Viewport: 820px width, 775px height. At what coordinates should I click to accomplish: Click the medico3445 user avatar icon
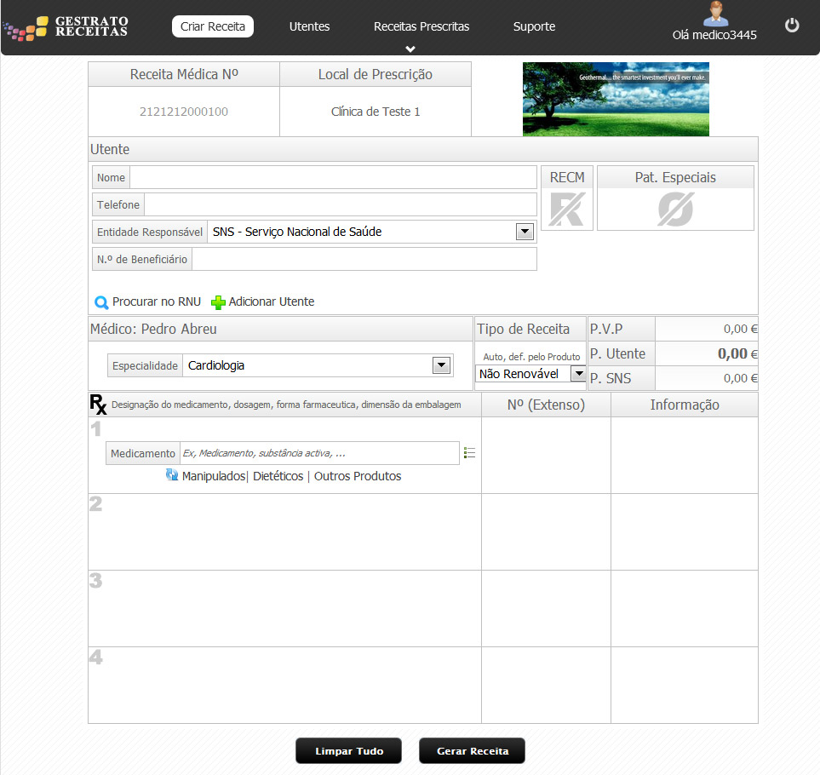tap(714, 14)
